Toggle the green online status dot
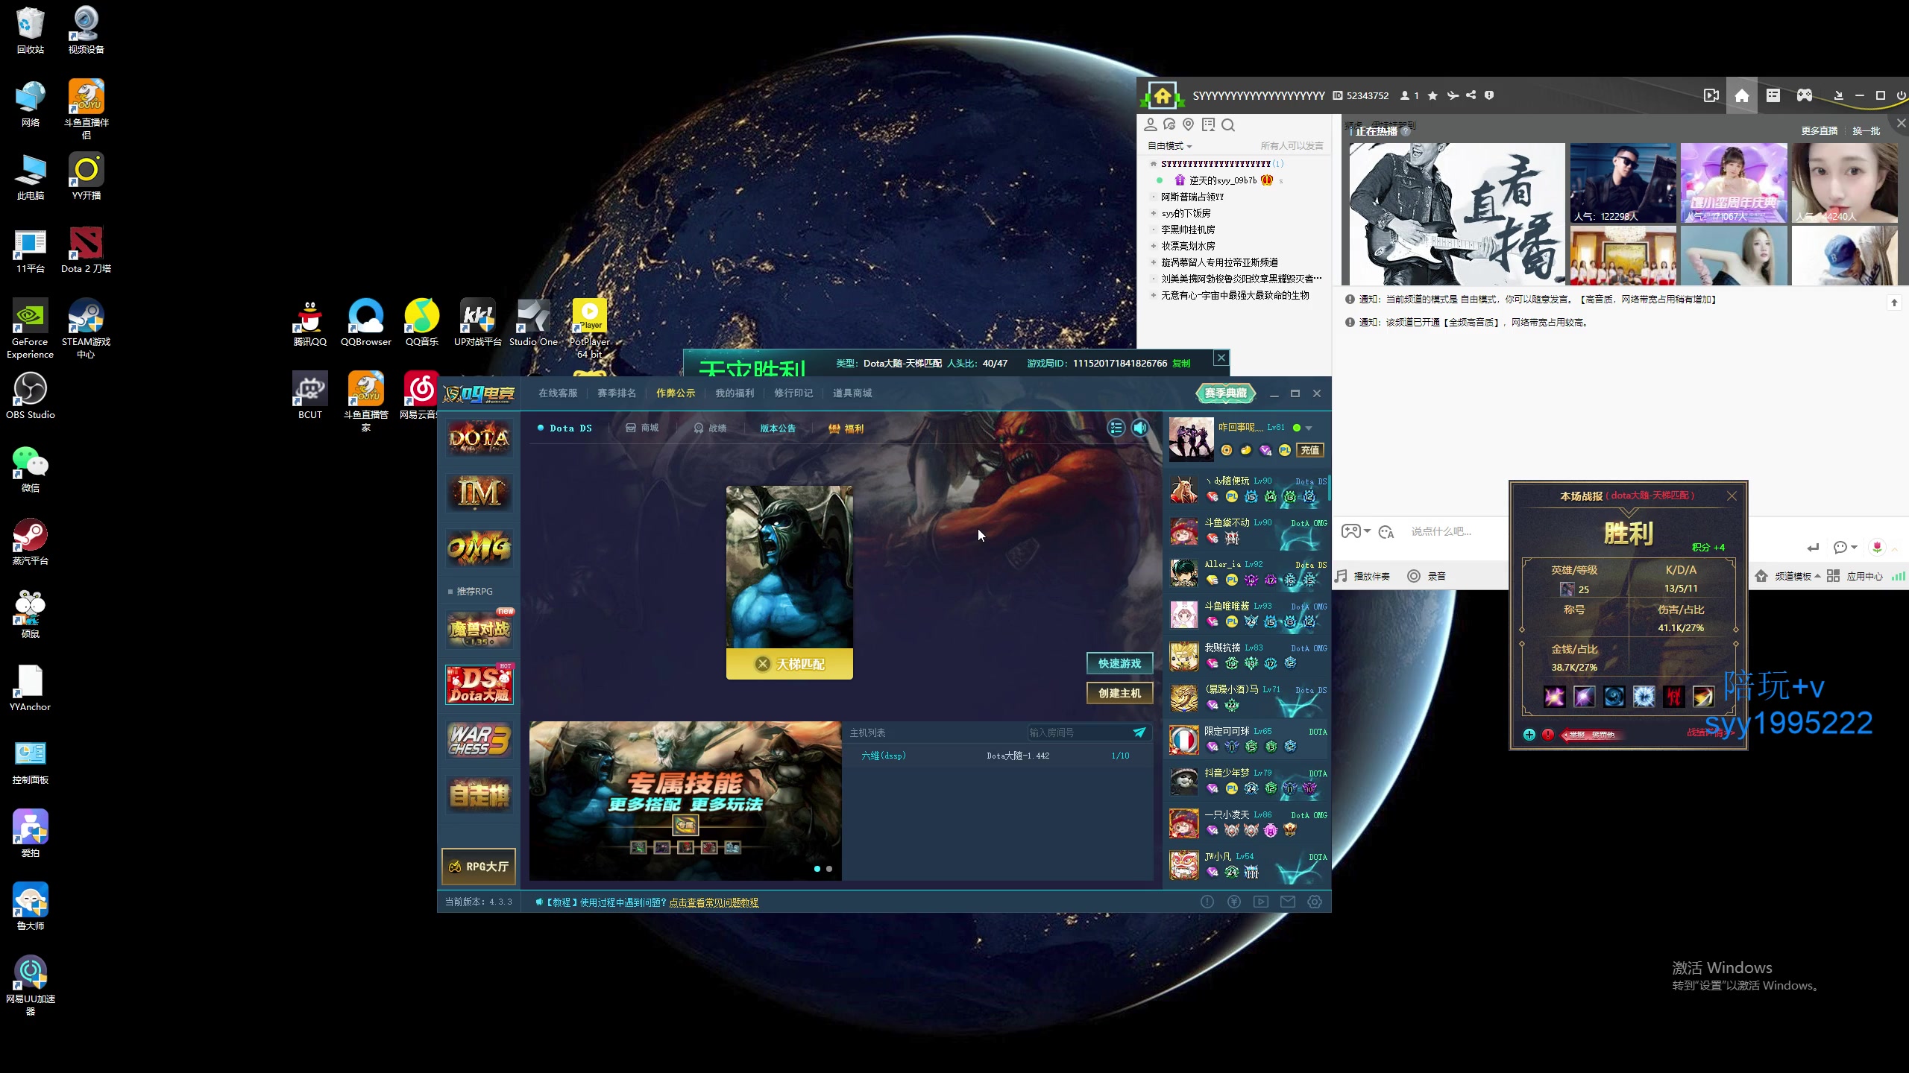1909x1073 pixels. click(1297, 428)
